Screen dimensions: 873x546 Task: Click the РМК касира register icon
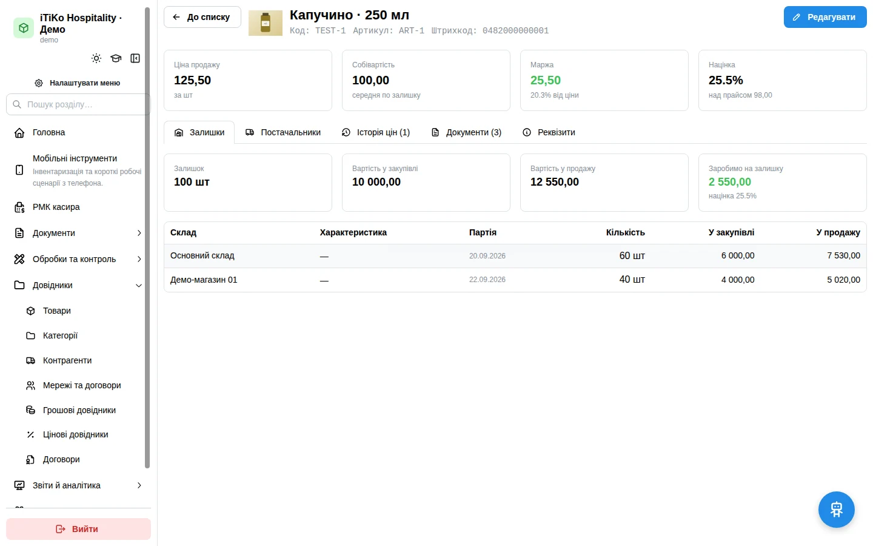coord(19,207)
